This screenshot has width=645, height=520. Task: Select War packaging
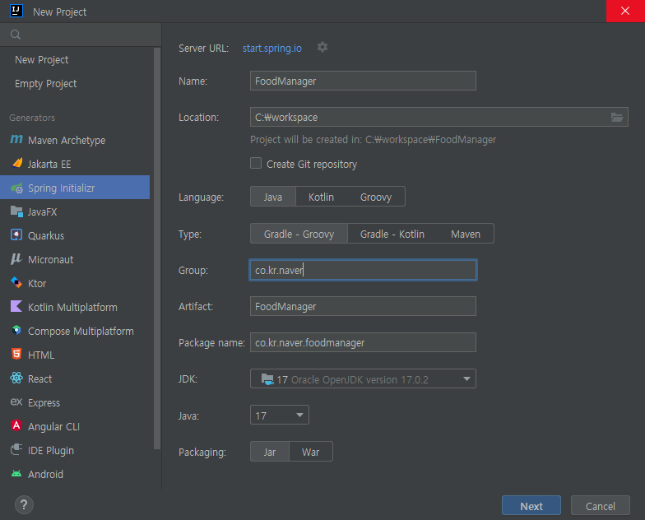[x=311, y=453]
